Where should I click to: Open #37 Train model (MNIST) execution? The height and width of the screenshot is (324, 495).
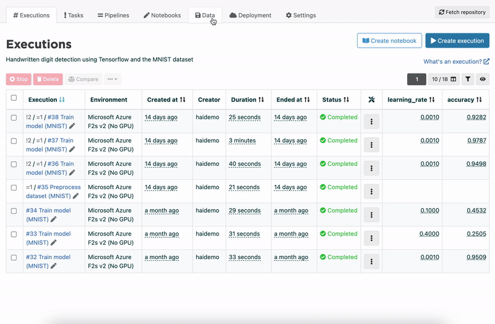(49, 145)
